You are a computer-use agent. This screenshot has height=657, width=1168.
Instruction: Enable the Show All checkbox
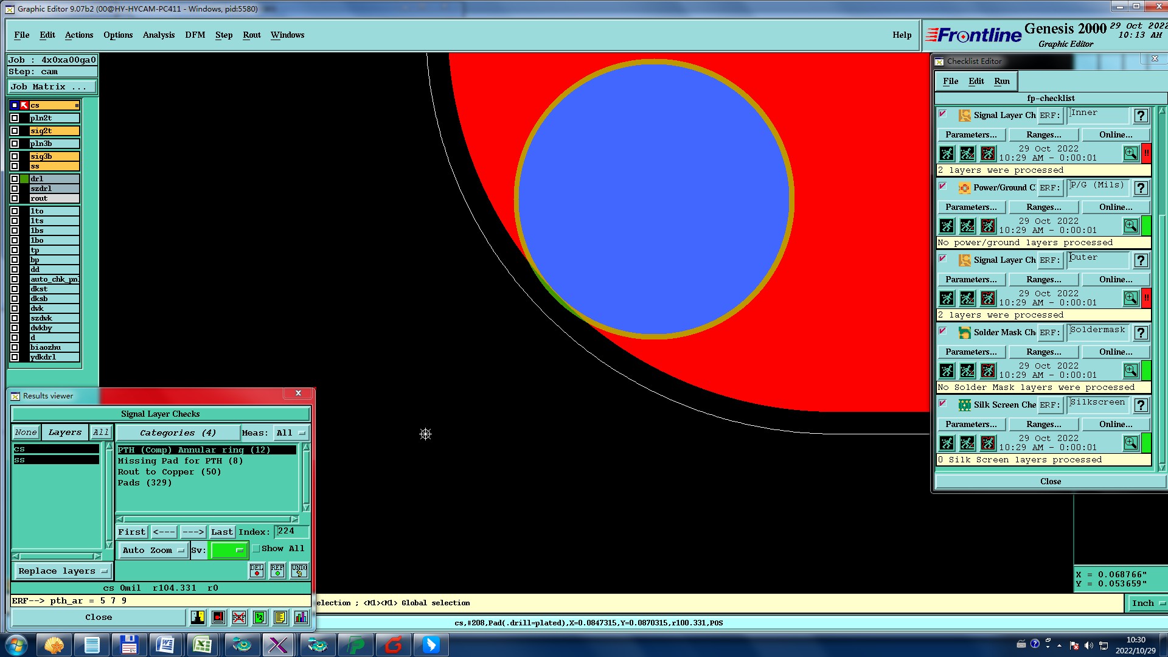click(257, 549)
